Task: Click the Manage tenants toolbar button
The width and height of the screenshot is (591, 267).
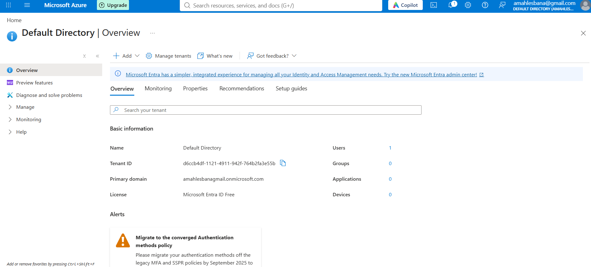Action: (x=169, y=56)
